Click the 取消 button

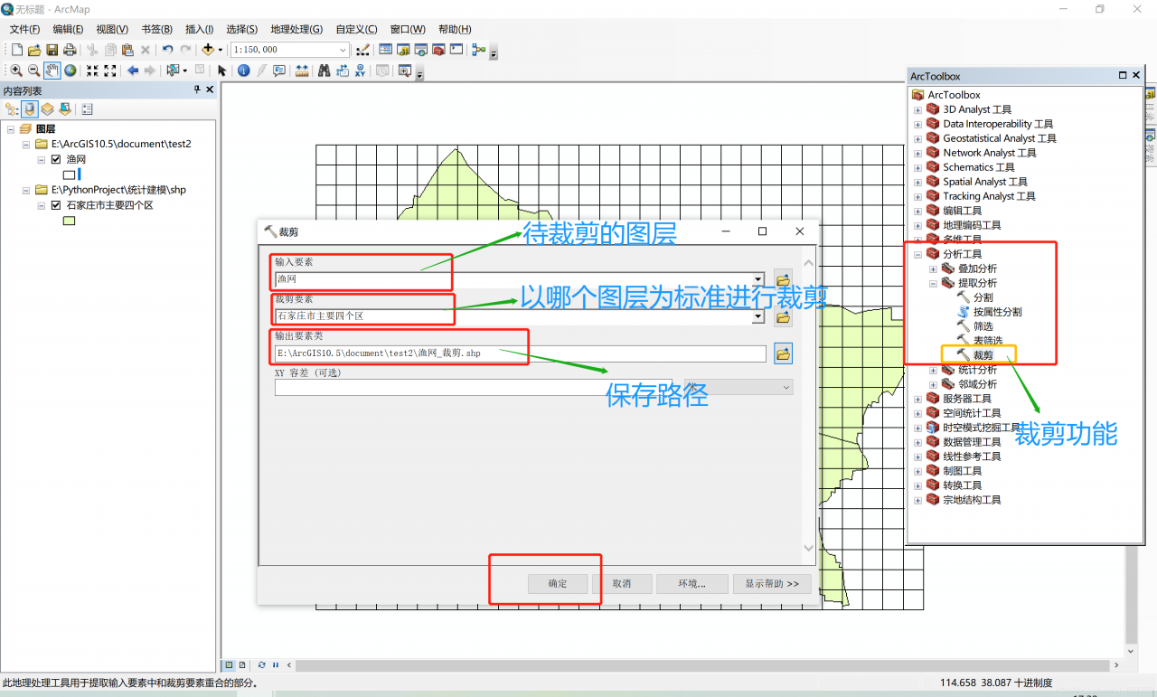[622, 584]
